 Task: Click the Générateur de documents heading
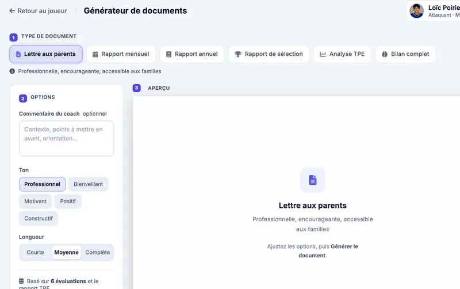point(135,10)
